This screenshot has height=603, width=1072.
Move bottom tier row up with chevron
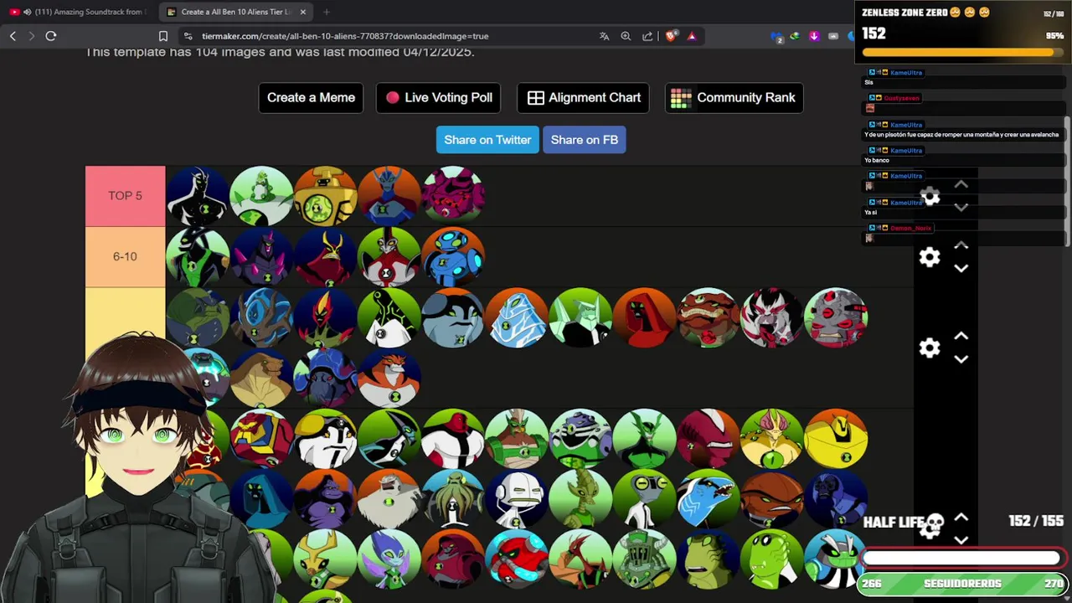pyautogui.click(x=961, y=518)
